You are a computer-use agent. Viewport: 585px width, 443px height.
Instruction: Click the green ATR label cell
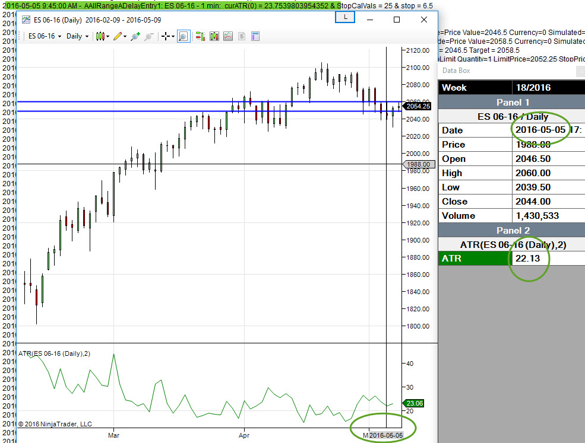tap(474, 258)
